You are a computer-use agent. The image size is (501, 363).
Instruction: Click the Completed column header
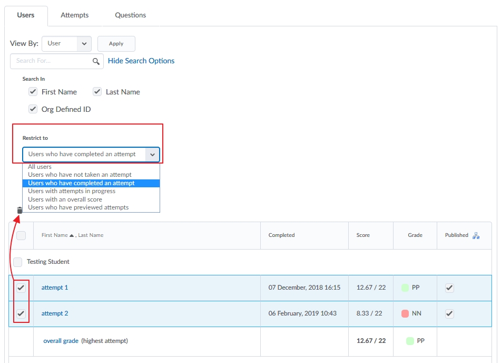(281, 235)
